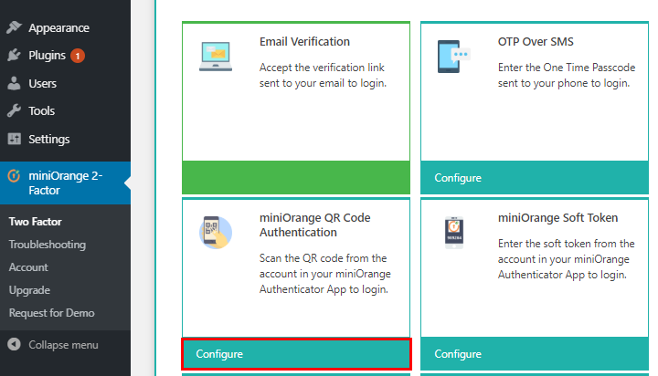Click the miniOrange QR Code Authentication heading
The height and width of the screenshot is (376, 658).
pos(314,225)
